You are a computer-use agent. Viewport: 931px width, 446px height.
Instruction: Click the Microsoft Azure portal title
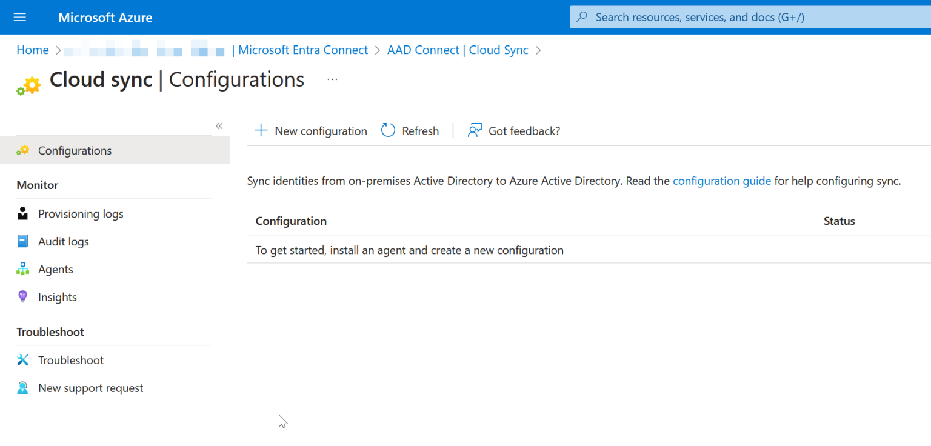click(105, 18)
